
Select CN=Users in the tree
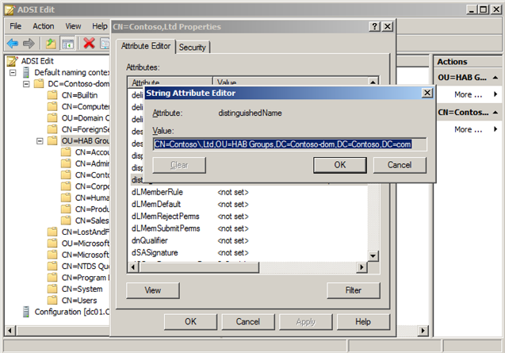pyautogui.click(x=79, y=301)
